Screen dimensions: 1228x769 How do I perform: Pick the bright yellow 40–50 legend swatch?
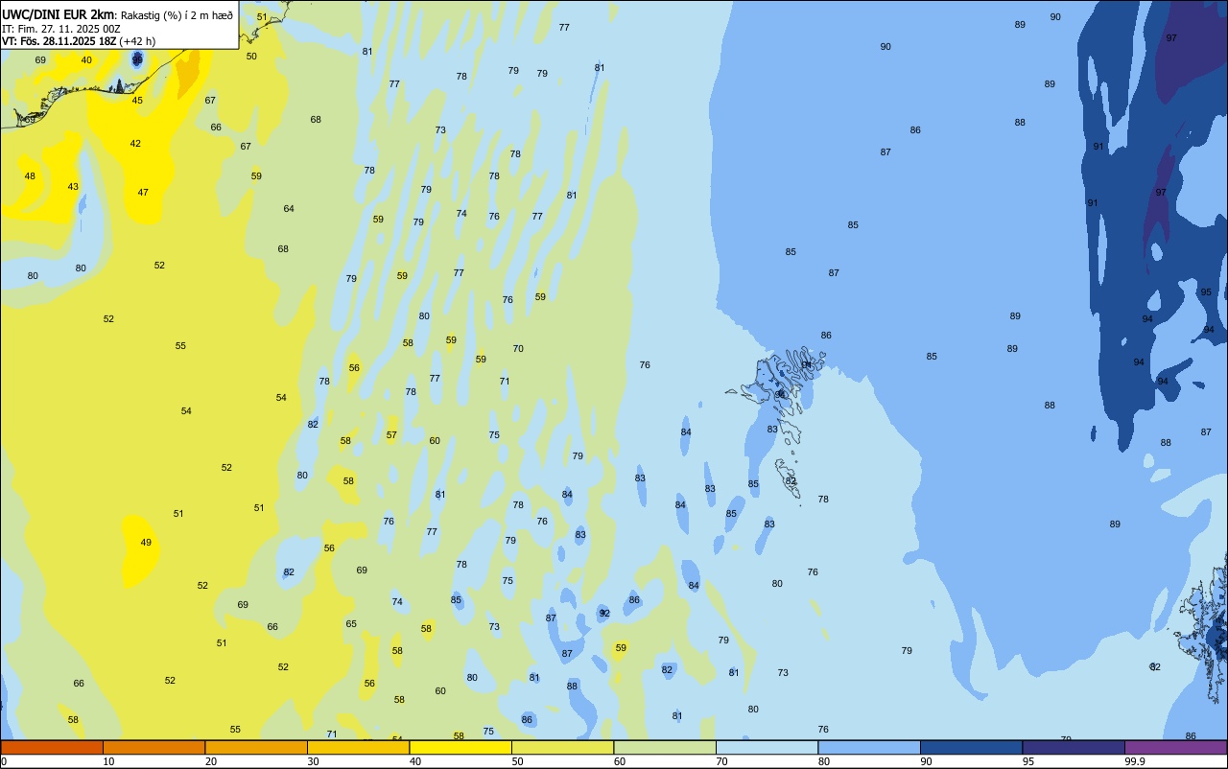tap(460, 747)
